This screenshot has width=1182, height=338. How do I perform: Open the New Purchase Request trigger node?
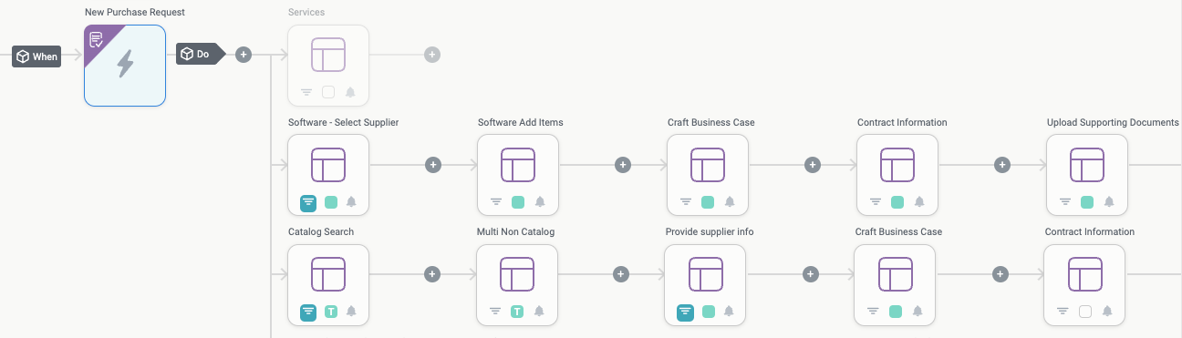pos(125,66)
